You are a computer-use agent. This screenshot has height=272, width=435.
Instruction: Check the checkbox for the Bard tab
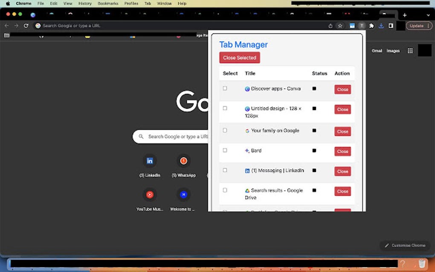pyautogui.click(x=225, y=150)
